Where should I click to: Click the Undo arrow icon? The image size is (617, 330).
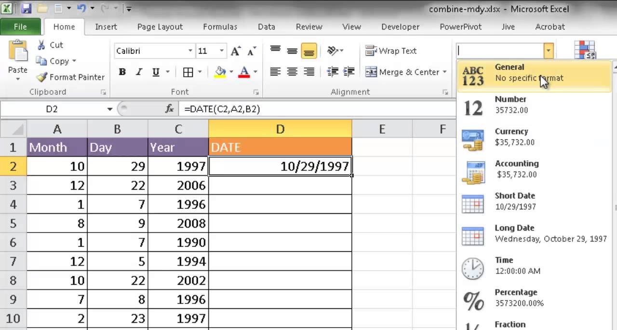coord(81,9)
